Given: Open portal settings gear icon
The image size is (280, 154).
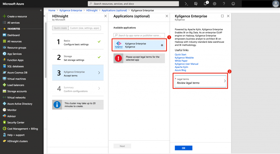Looking at the screenshot, I should [x=214, y=4].
